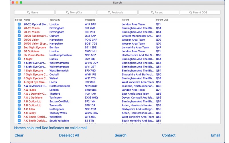Click the Tenbury Wells town cell
Viewport: 229px width, 143px height.
coord(58,113)
